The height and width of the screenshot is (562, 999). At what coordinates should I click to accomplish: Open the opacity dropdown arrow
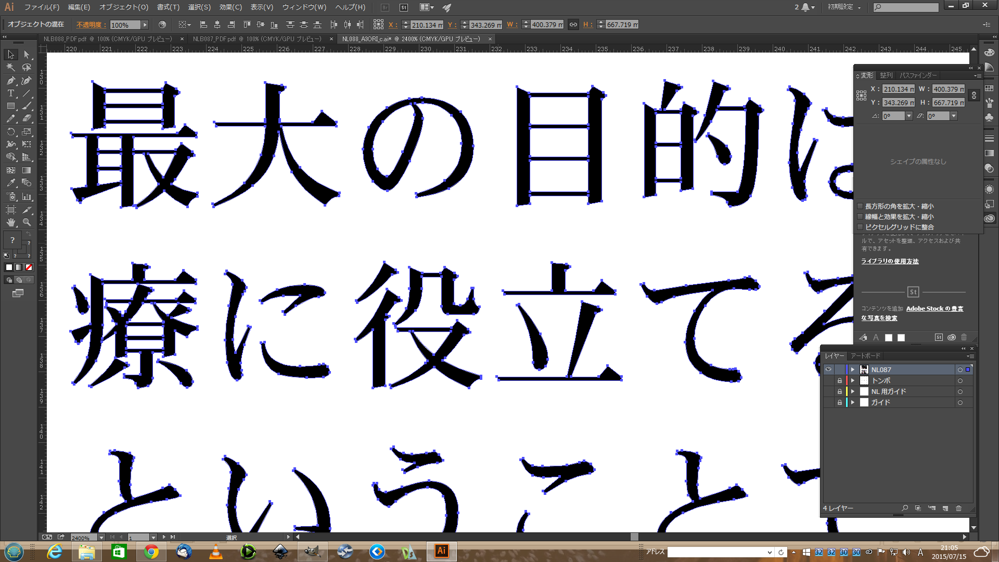[x=145, y=25]
